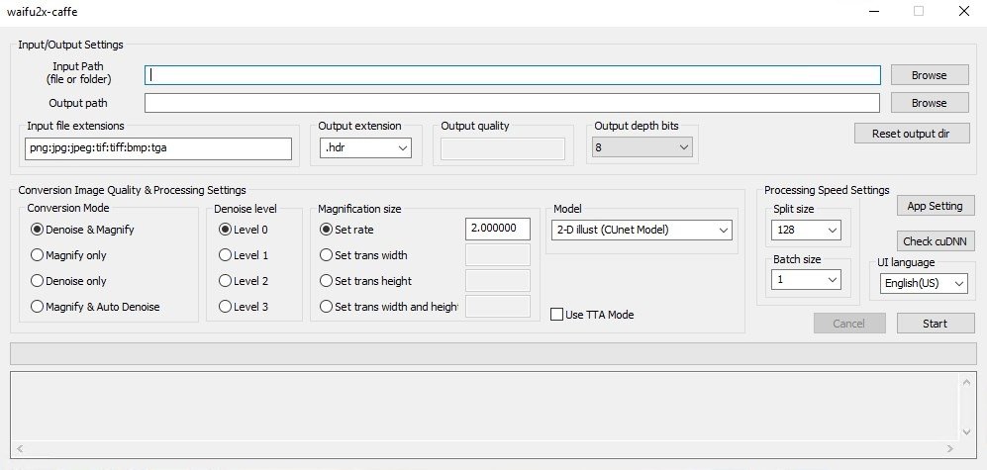Select Set trans width option
The image size is (987, 470).
pyautogui.click(x=363, y=255)
